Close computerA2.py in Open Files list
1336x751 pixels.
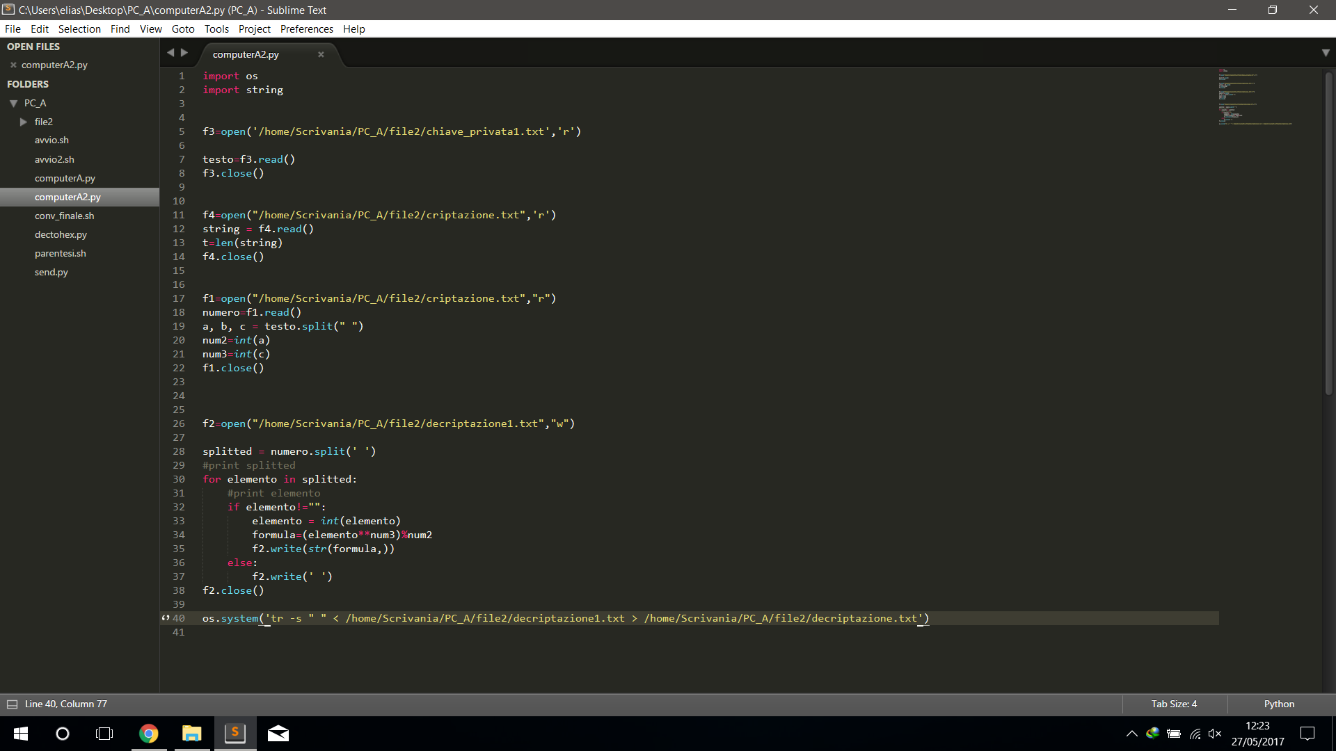(13, 65)
